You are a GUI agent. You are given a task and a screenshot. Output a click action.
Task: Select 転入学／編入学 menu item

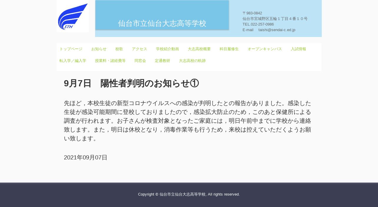tap(73, 61)
